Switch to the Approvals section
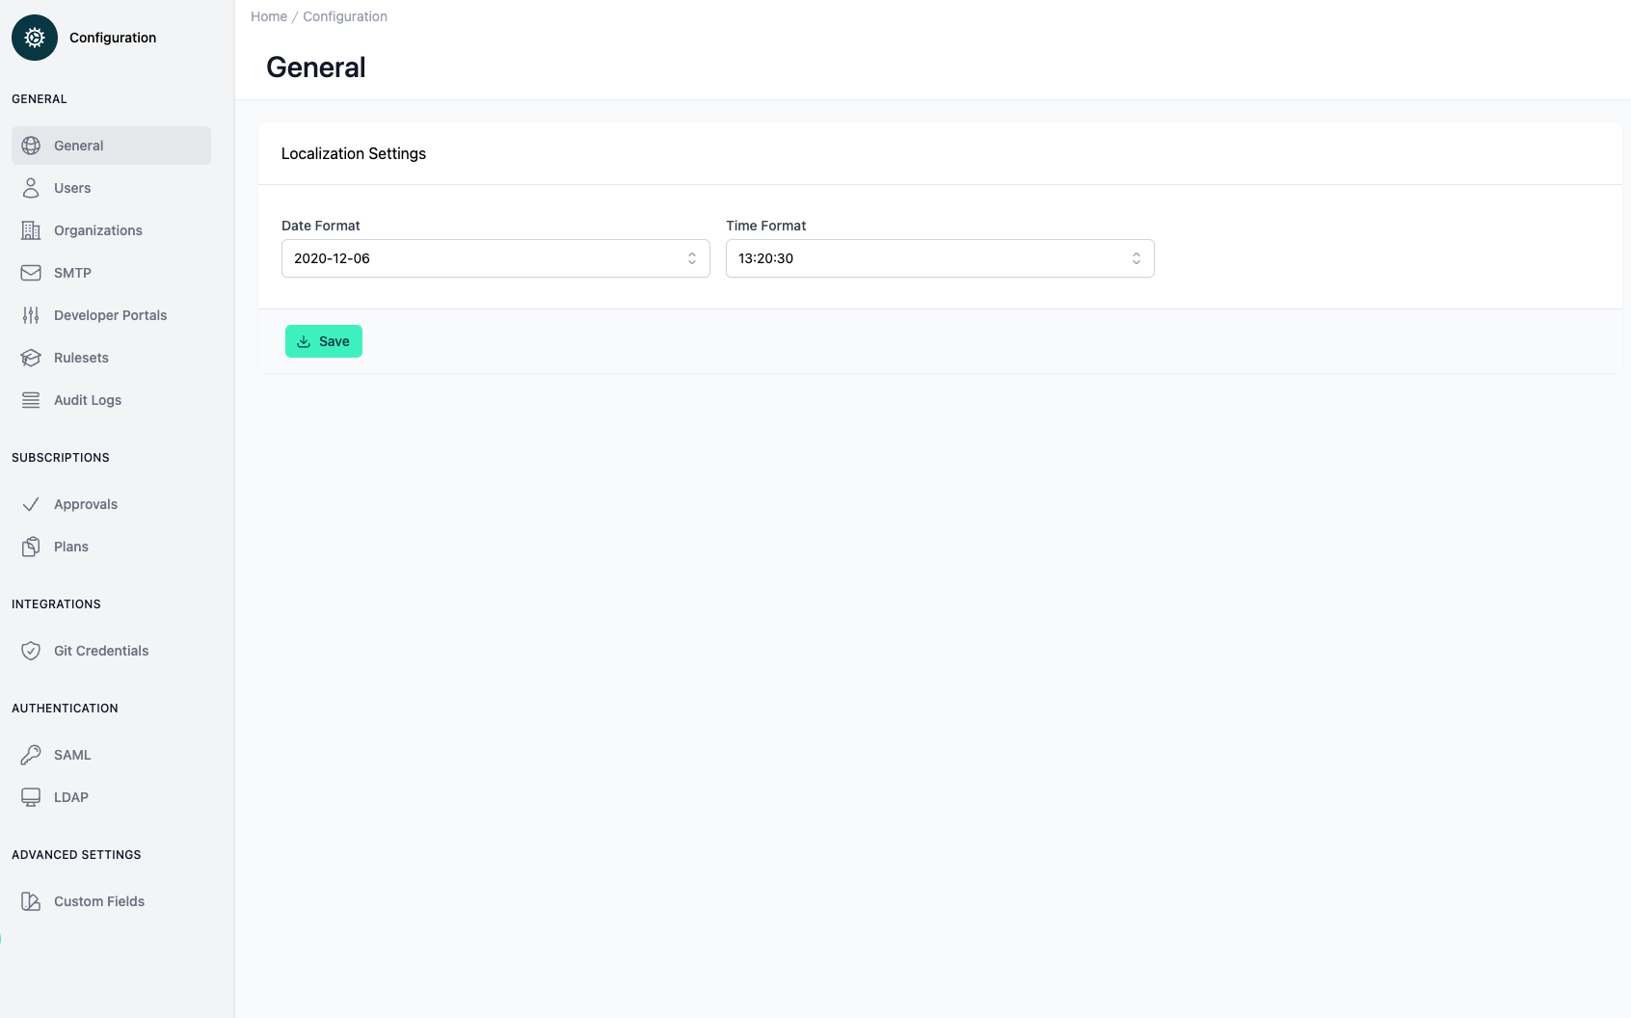This screenshot has width=1631, height=1018. coord(86,503)
